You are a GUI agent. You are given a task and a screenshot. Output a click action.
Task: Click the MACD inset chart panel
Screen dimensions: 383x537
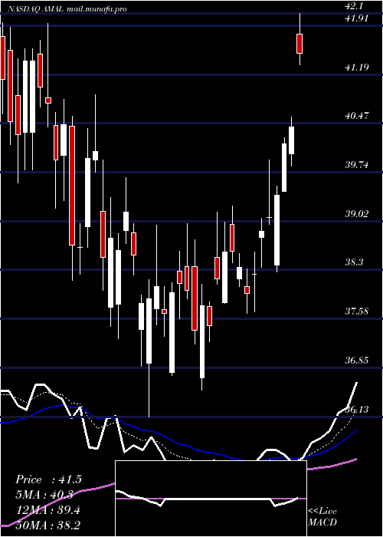click(x=211, y=499)
